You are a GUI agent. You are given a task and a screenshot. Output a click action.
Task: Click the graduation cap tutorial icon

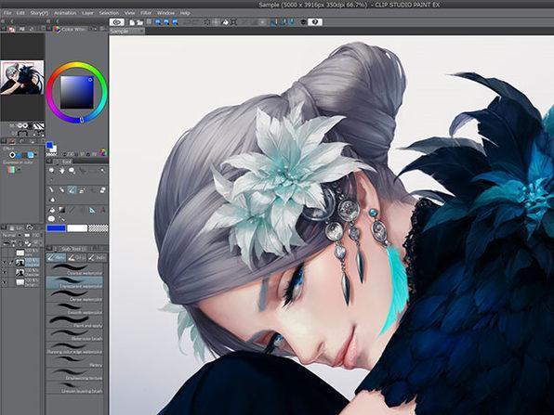304,22
